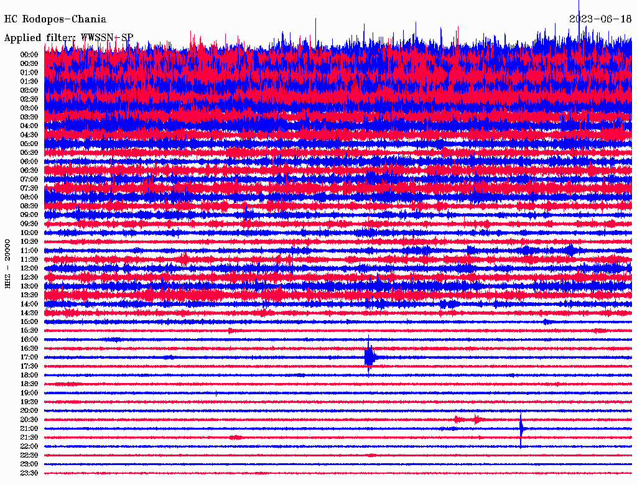The width and height of the screenshot is (637, 485).
Task: Click the 2023-06-18 date label
Action: [x=600, y=19]
